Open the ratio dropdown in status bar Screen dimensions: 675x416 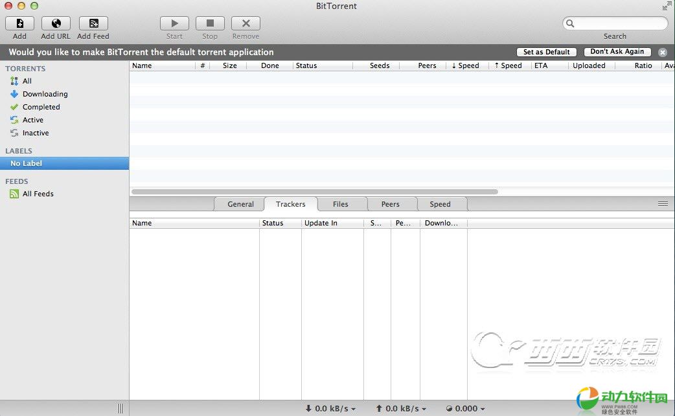(x=466, y=409)
